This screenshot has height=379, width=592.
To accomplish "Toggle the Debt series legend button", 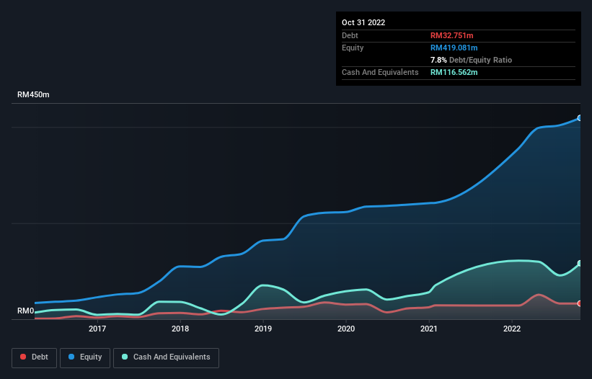I will tap(34, 357).
